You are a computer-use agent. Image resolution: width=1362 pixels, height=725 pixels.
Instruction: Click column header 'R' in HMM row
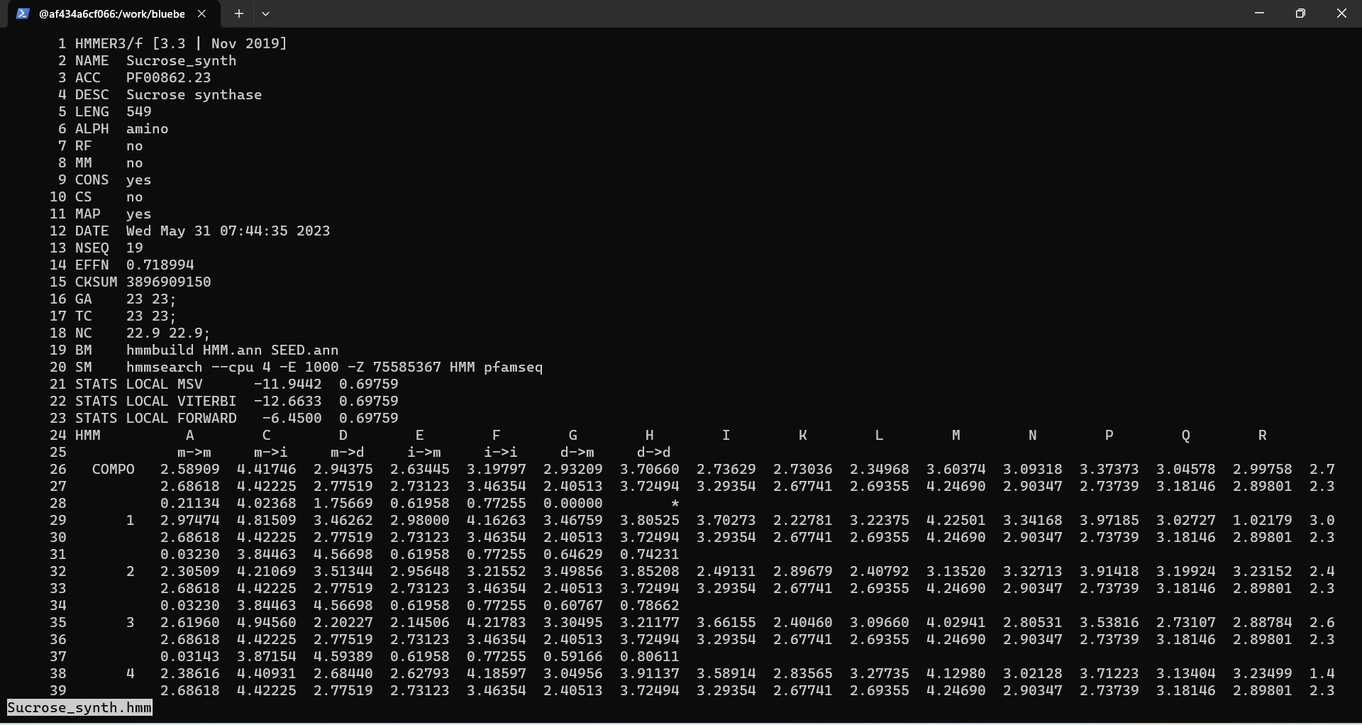click(x=1263, y=435)
